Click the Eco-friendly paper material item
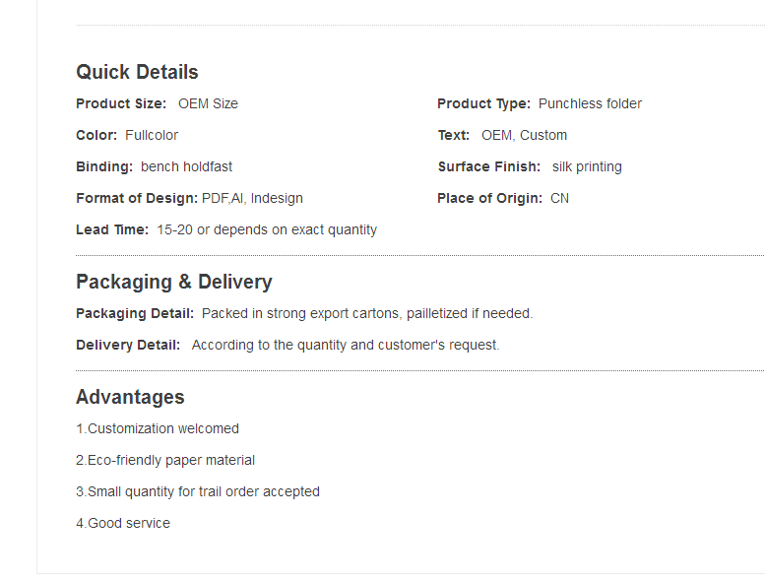The image size is (765, 580). click(165, 460)
